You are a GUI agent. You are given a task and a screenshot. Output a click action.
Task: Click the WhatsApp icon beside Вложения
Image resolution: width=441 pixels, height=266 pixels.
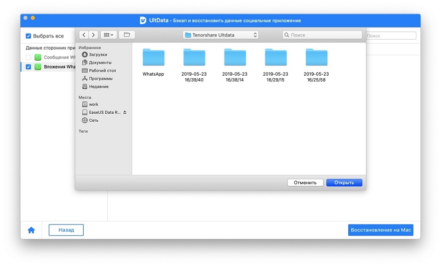[38, 67]
